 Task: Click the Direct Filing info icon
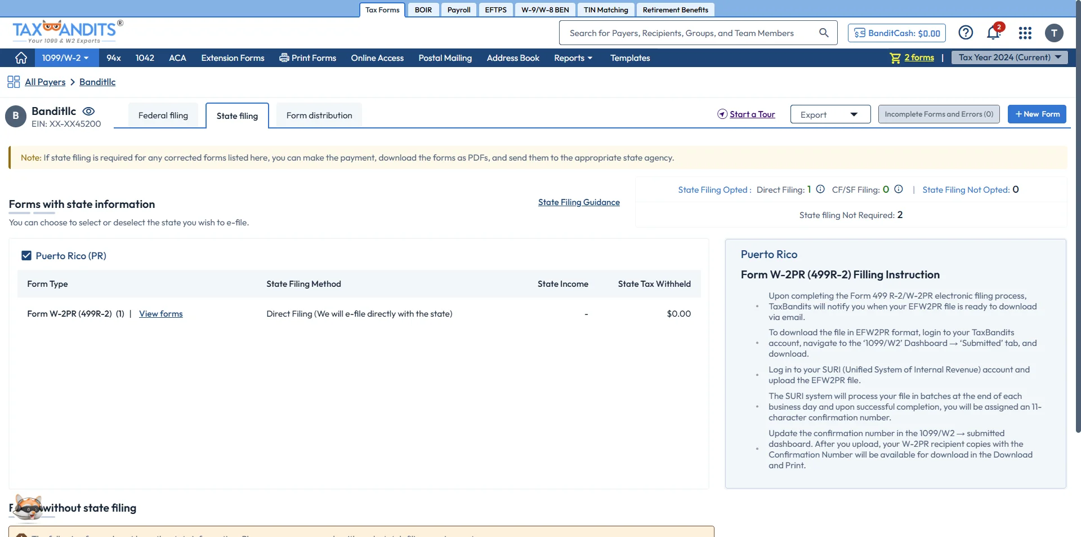pyautogui.click(x=820, y=189)
